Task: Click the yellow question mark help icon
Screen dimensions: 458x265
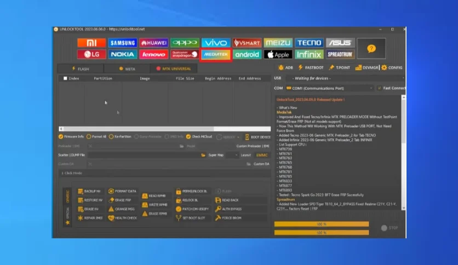Action: (x=371, y=48)
